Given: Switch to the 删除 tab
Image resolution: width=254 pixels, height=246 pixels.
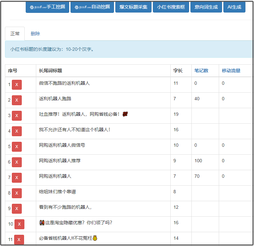Looking at the screenshot, I should (35, 34).
